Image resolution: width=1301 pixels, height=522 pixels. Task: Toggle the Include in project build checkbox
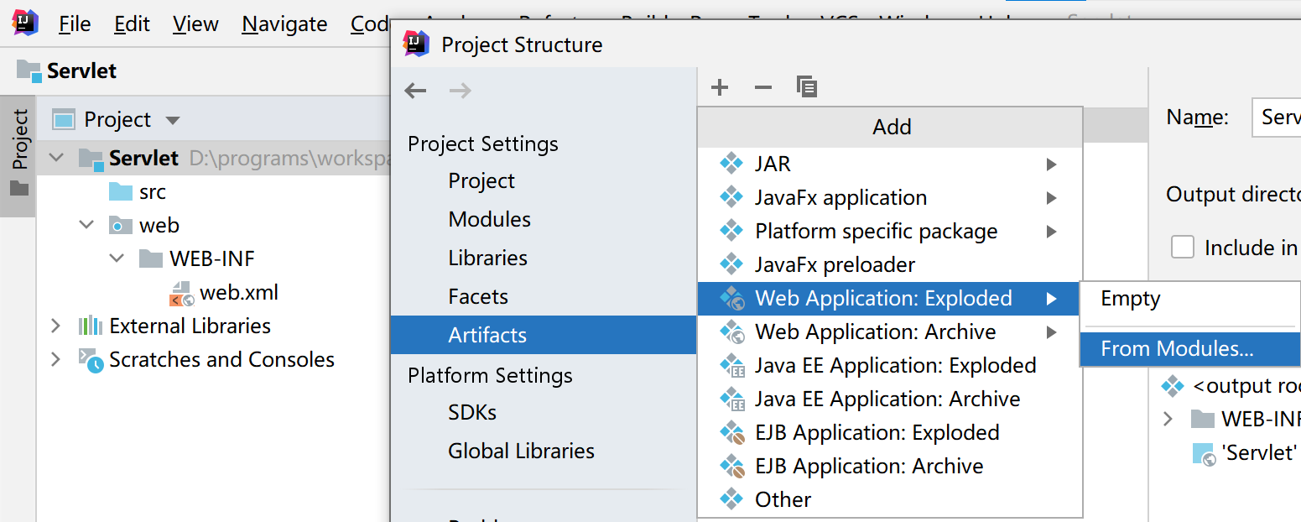[x=1183, y=248]
